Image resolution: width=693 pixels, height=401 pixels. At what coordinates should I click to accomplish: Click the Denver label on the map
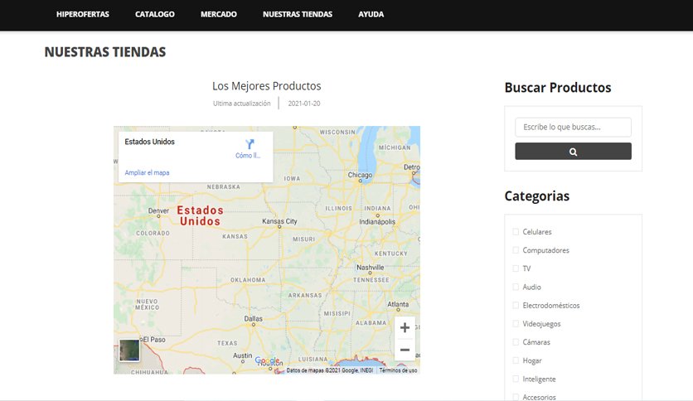tap(158, 210)
